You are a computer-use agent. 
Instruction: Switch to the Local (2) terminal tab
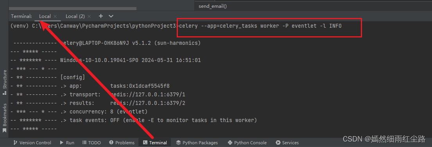click(75, 16)
